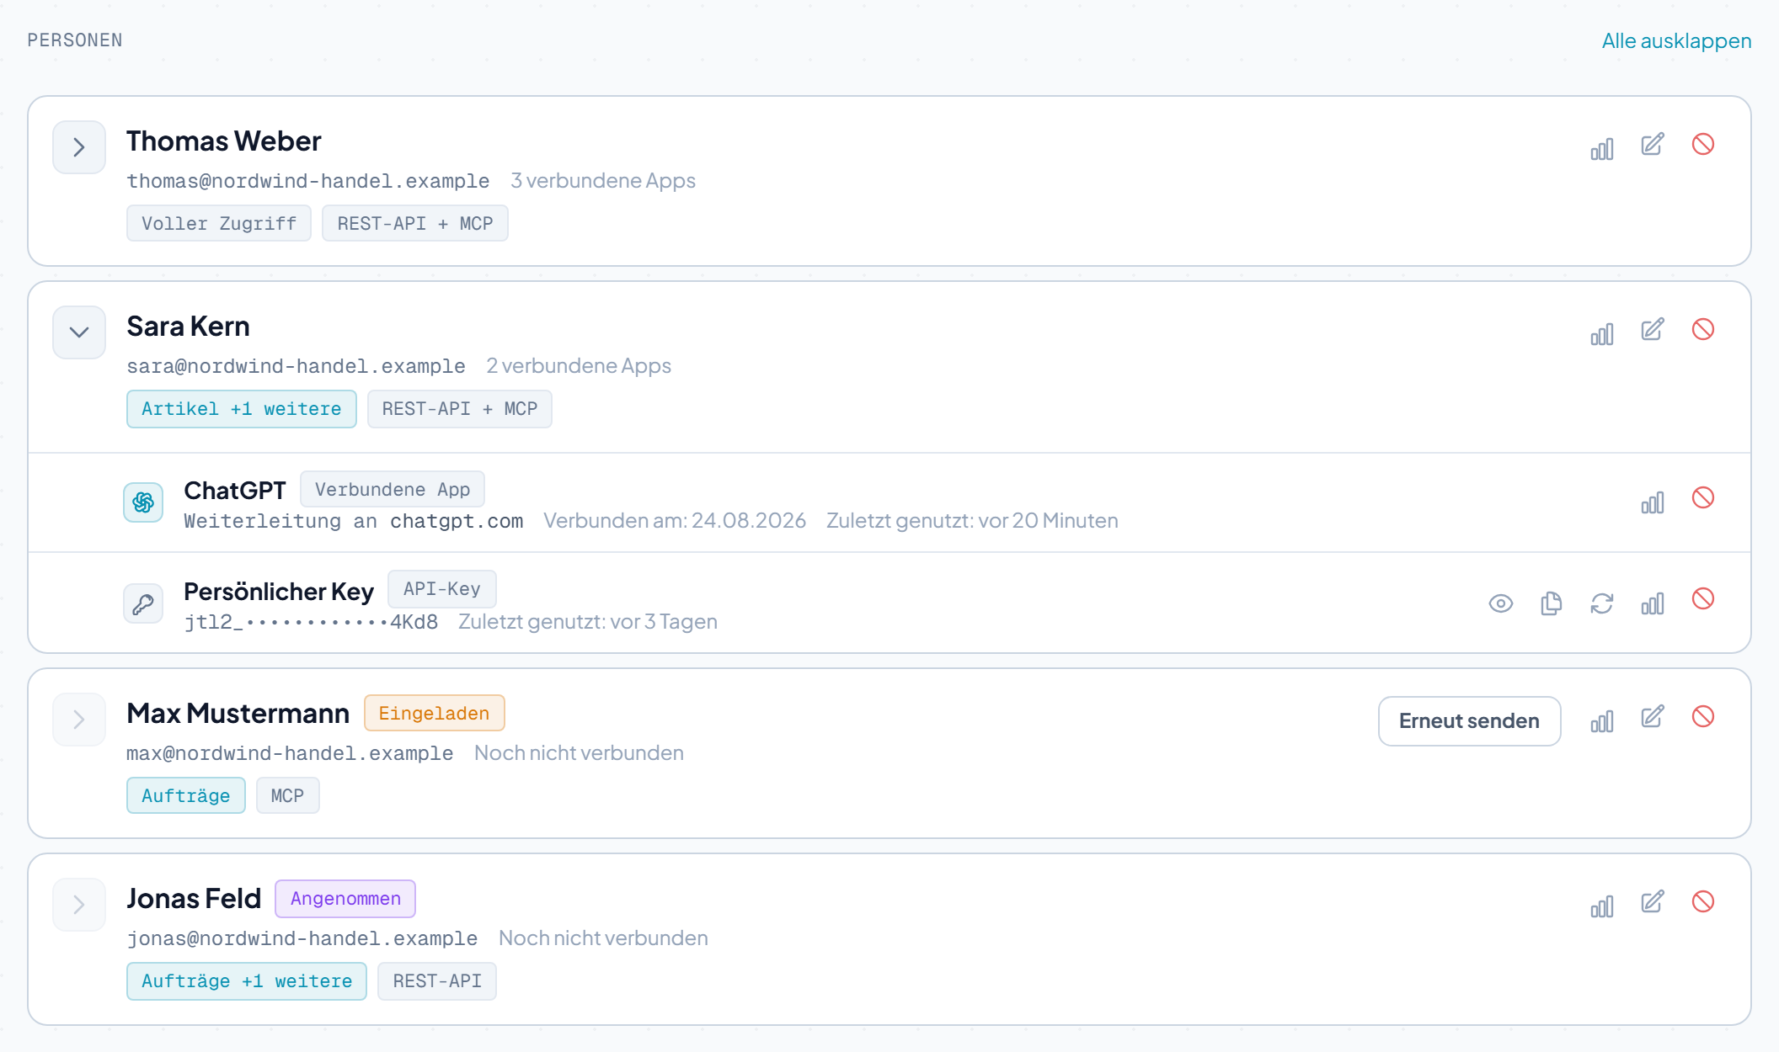Click the masked key jtl2_…4Kd8
Screen dimensions: 1779x1052
click(311, 622)
